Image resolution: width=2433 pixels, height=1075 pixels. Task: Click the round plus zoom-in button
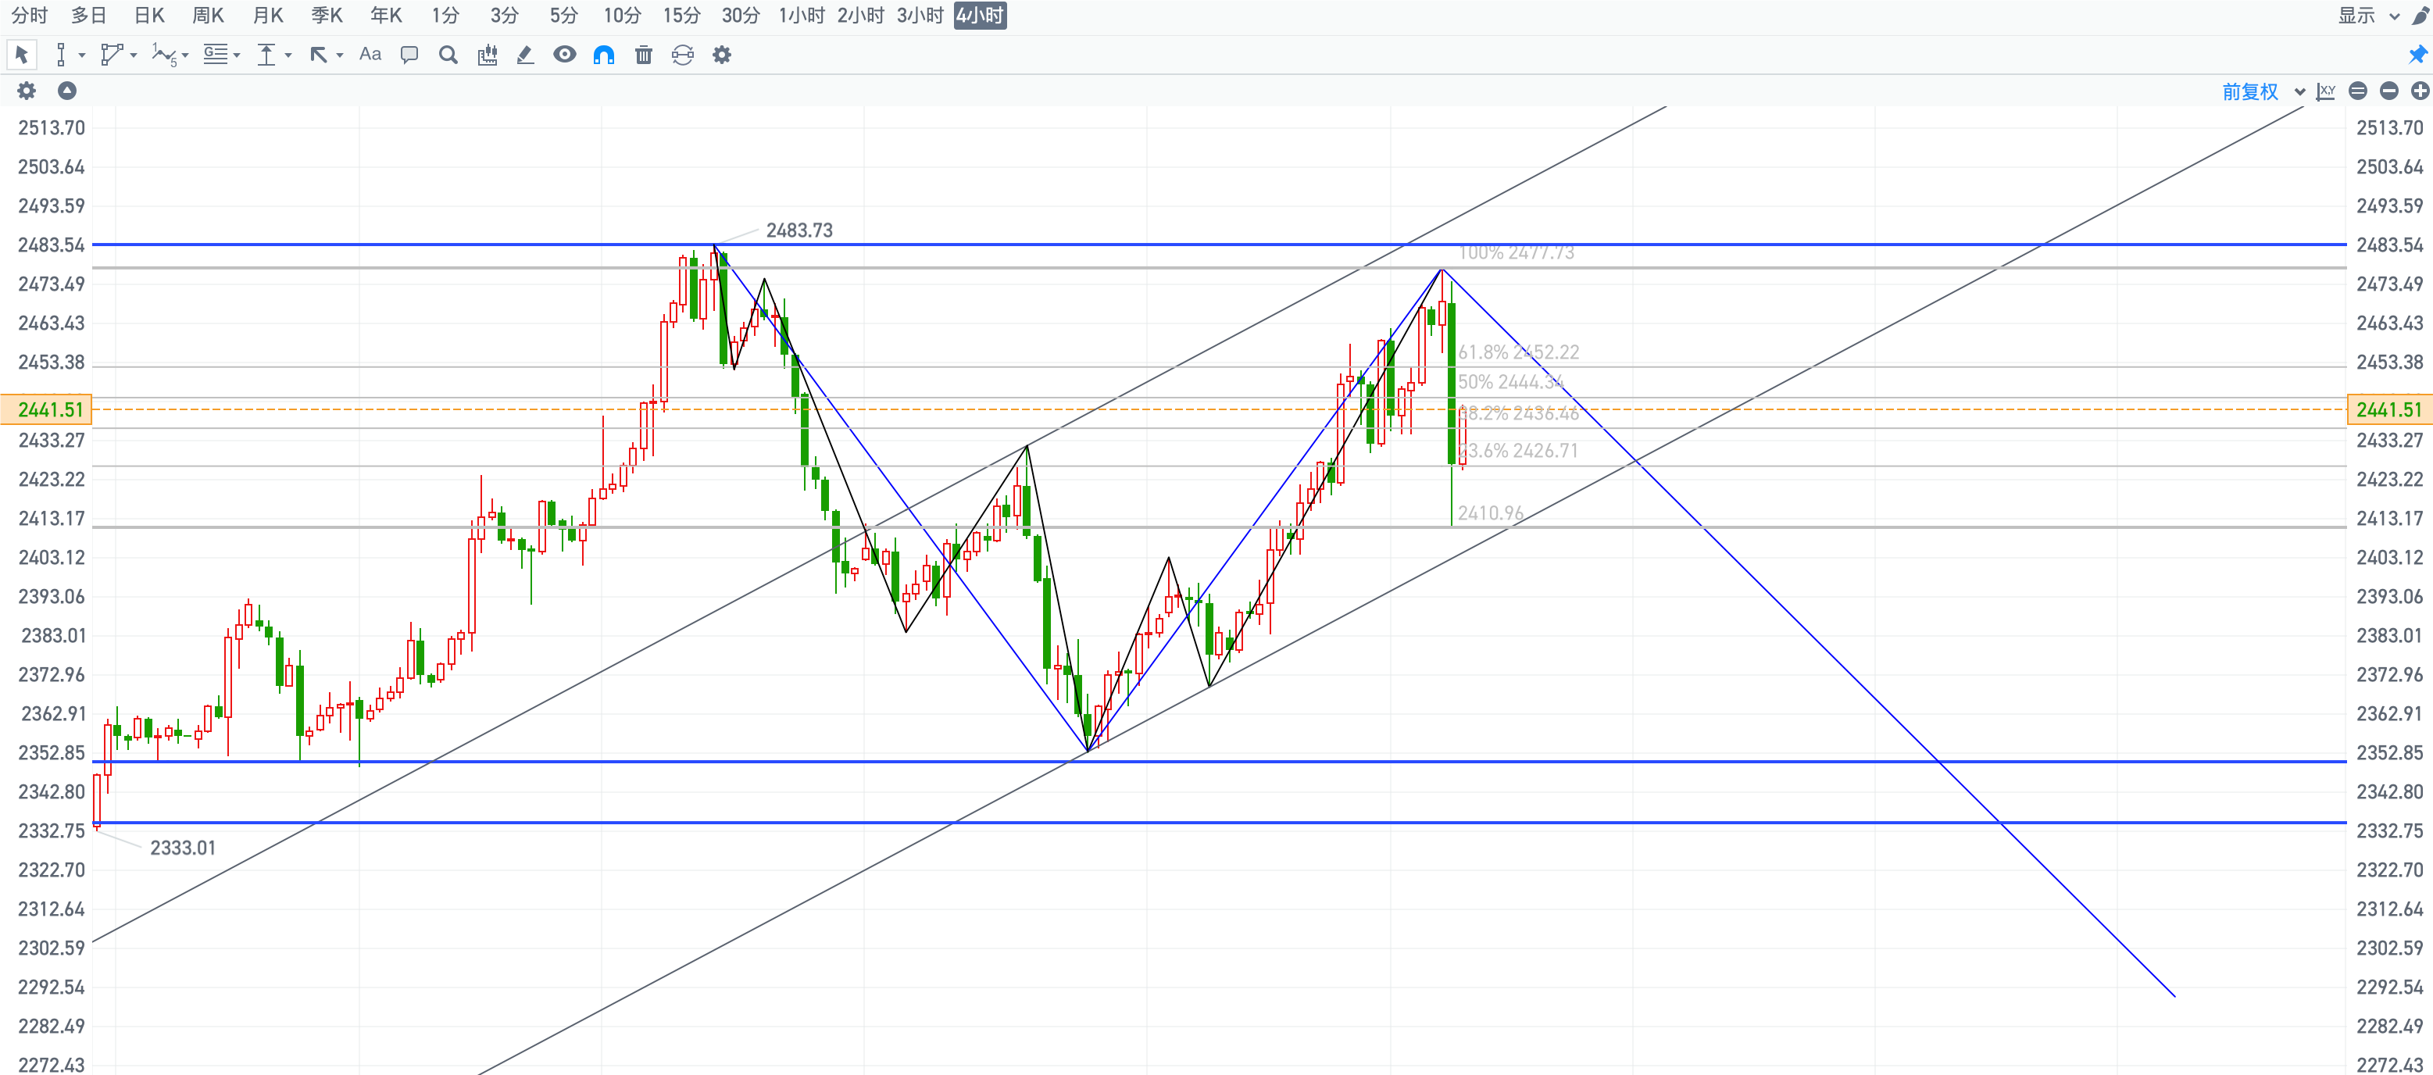[x=2420, y=91]
